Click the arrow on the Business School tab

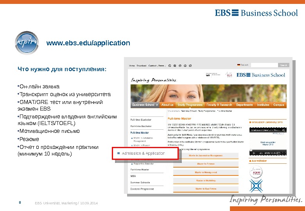pyautogui.click(x=157, y=105)
